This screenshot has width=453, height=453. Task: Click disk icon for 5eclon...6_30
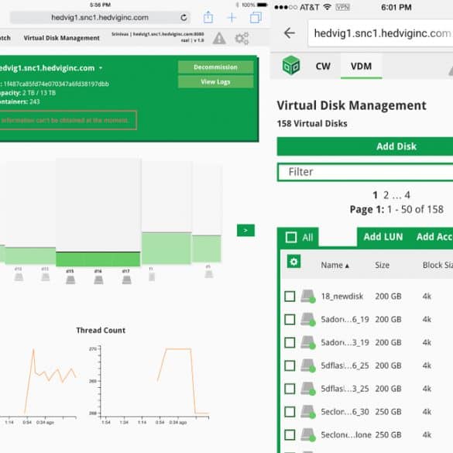[x=307, y=412]
